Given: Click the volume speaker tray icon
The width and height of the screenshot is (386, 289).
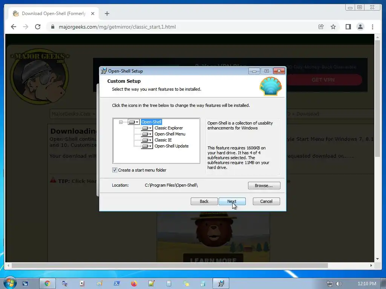Looking at the screenshot, I should [x=339, y=284].
